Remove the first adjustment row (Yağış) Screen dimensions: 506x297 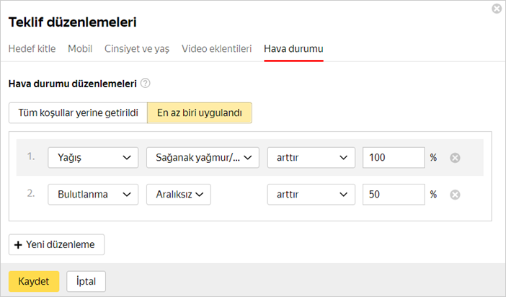click(x=455, y=158)
